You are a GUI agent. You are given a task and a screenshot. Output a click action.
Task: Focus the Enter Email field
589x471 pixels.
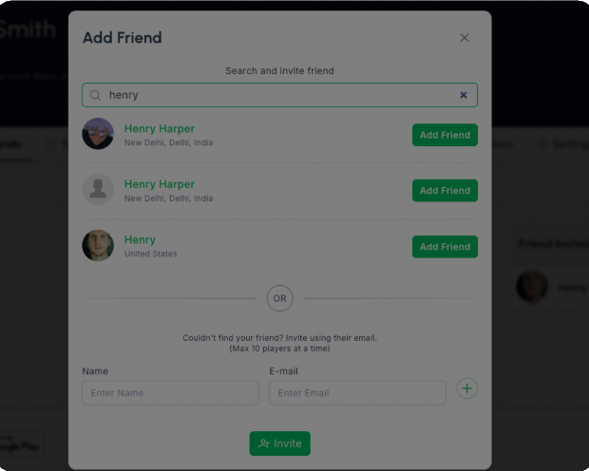[x=357, y=393]
